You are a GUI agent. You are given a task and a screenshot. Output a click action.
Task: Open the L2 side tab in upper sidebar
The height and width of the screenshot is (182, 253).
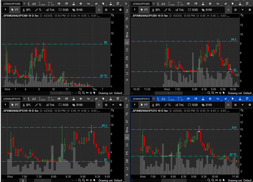127,73
